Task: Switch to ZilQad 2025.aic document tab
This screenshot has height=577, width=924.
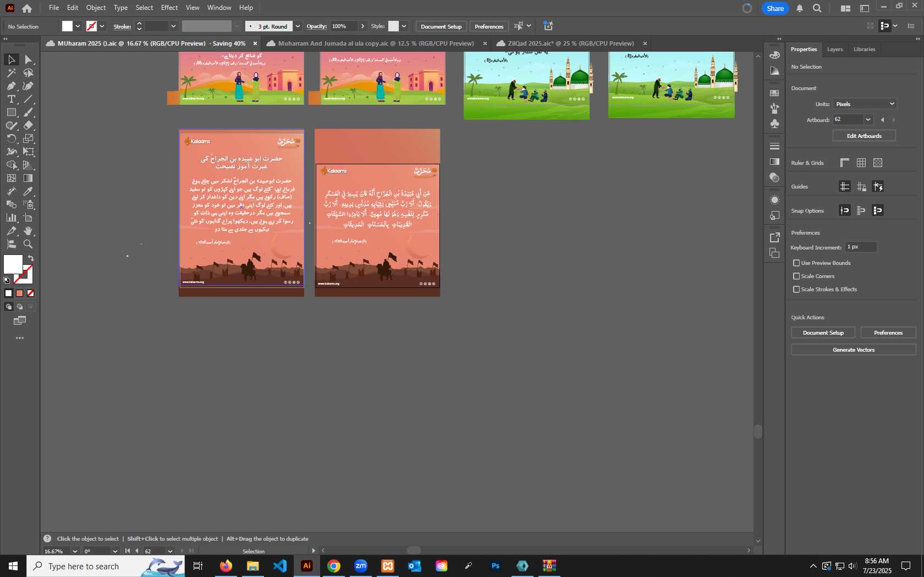Action: pos(570,43)
